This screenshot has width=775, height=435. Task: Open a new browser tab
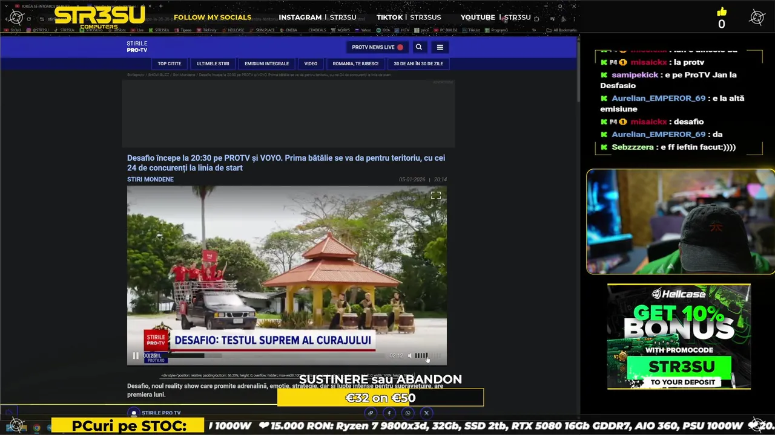click(161, 6)
